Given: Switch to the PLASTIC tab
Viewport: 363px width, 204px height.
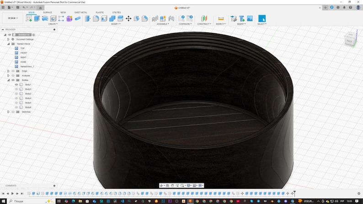Looking at the screenshot, I should (x=100, y=12).
